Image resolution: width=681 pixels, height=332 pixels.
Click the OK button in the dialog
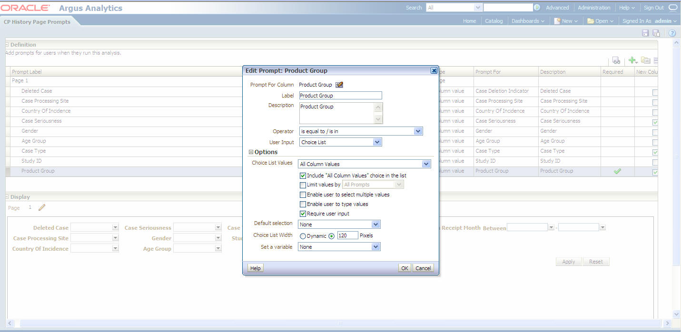tap(405, 268)
